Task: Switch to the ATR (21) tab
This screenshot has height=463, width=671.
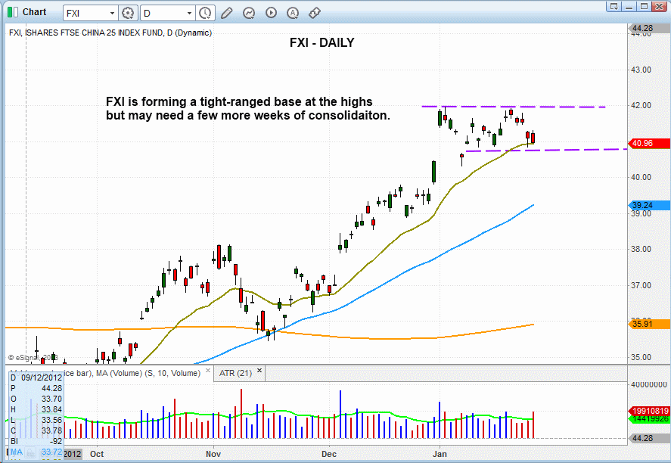Action: click(x=235, y=373)
